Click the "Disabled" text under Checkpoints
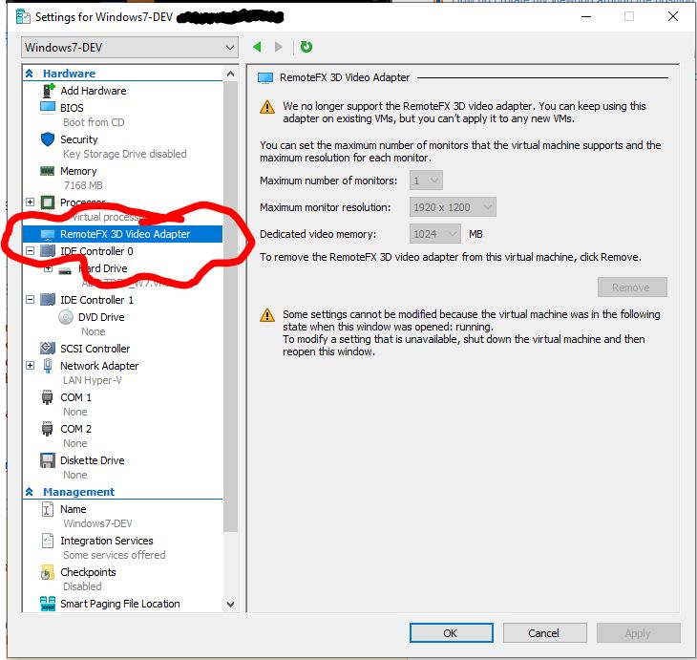This screenshot has width=697, height=660. (82, 586)
